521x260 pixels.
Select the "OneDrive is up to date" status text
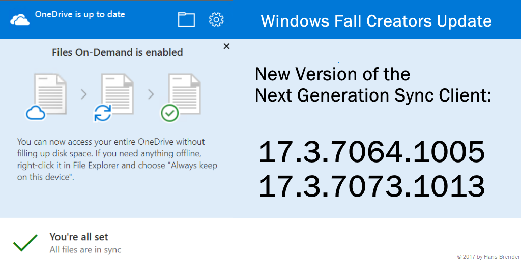coord(80,14)
